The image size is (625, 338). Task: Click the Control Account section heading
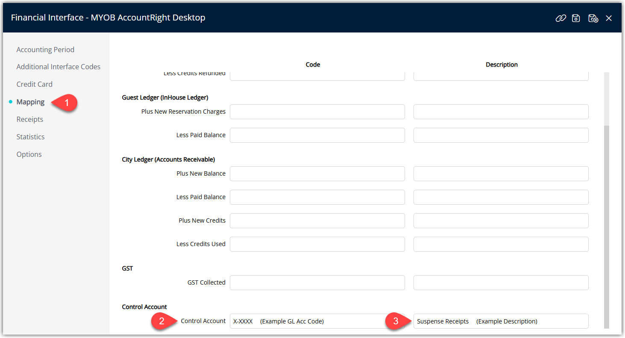[x=144, y=307]
